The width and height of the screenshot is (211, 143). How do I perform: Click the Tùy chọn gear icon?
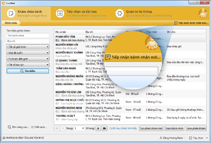(x=191, y=138)
